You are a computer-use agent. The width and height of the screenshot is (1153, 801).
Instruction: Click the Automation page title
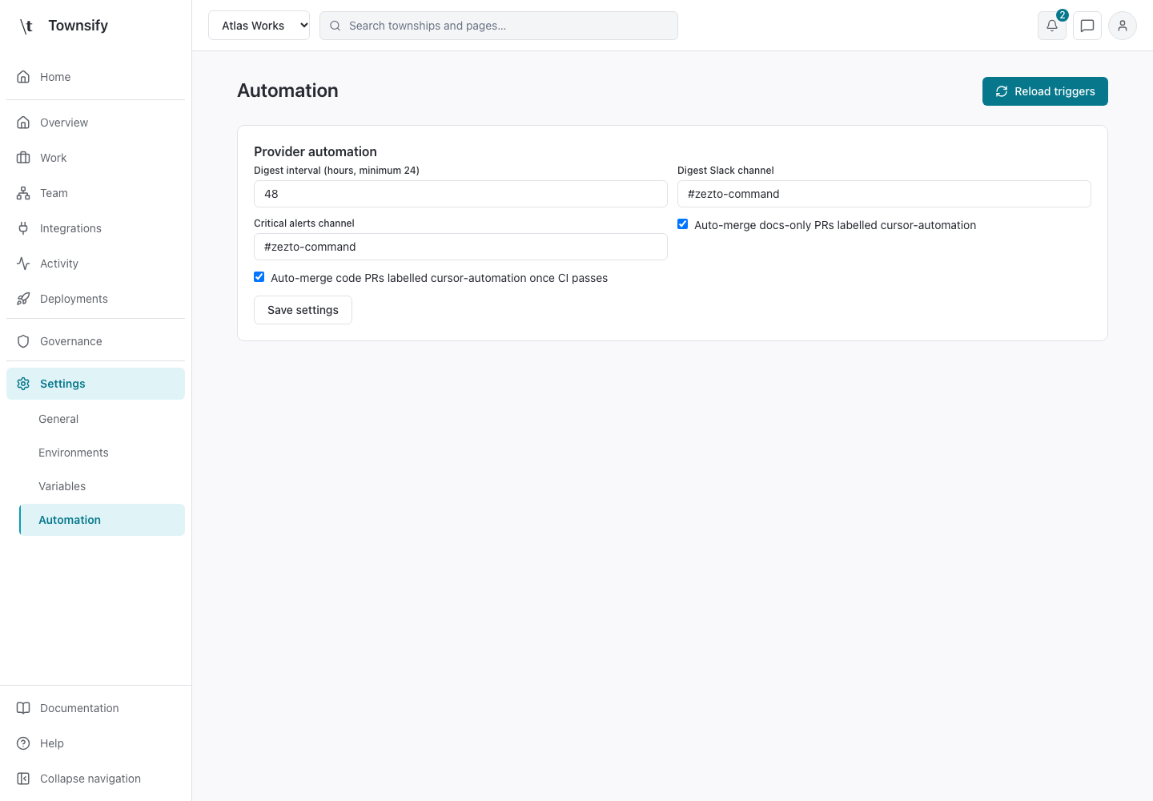[287, 91]
